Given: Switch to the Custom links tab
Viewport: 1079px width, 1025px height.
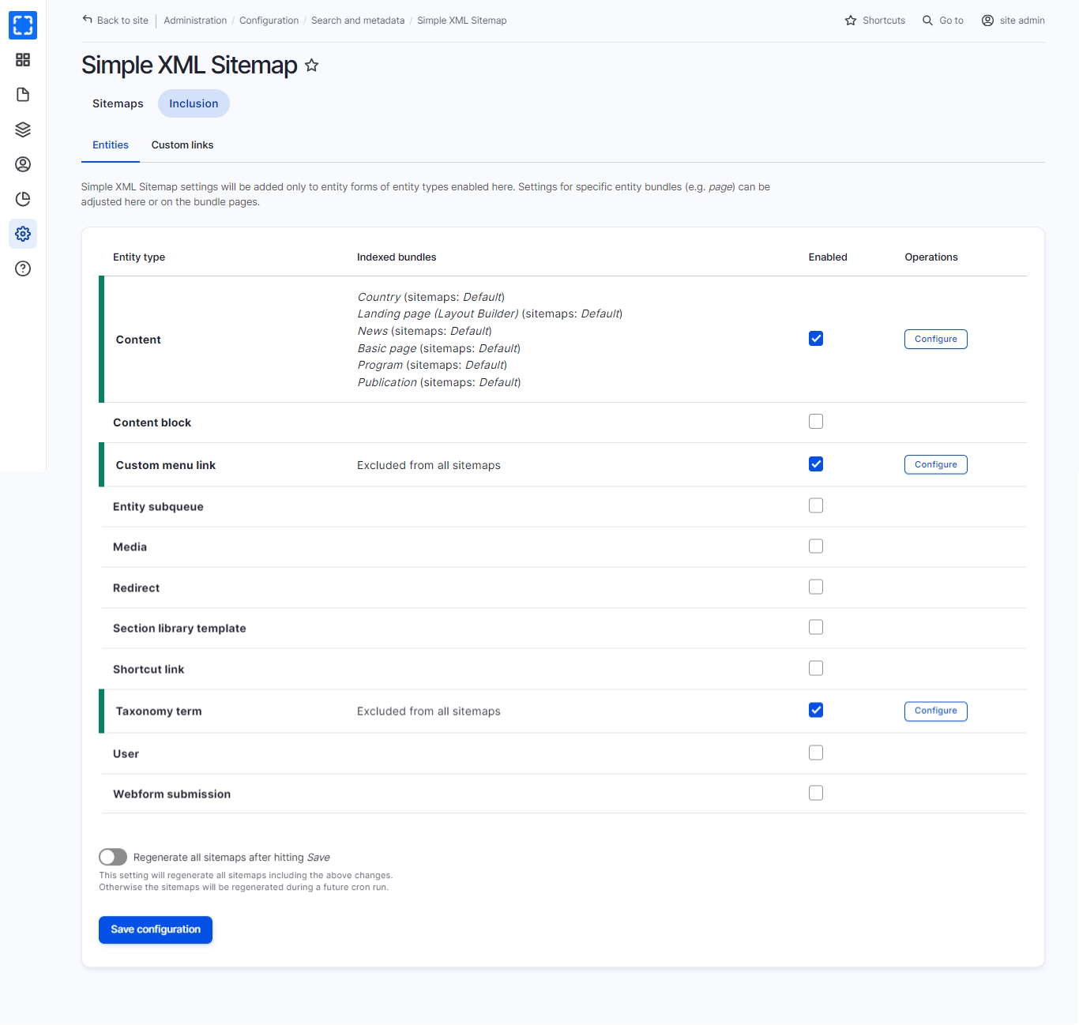Looking at the screenshot, I should 182,145.
